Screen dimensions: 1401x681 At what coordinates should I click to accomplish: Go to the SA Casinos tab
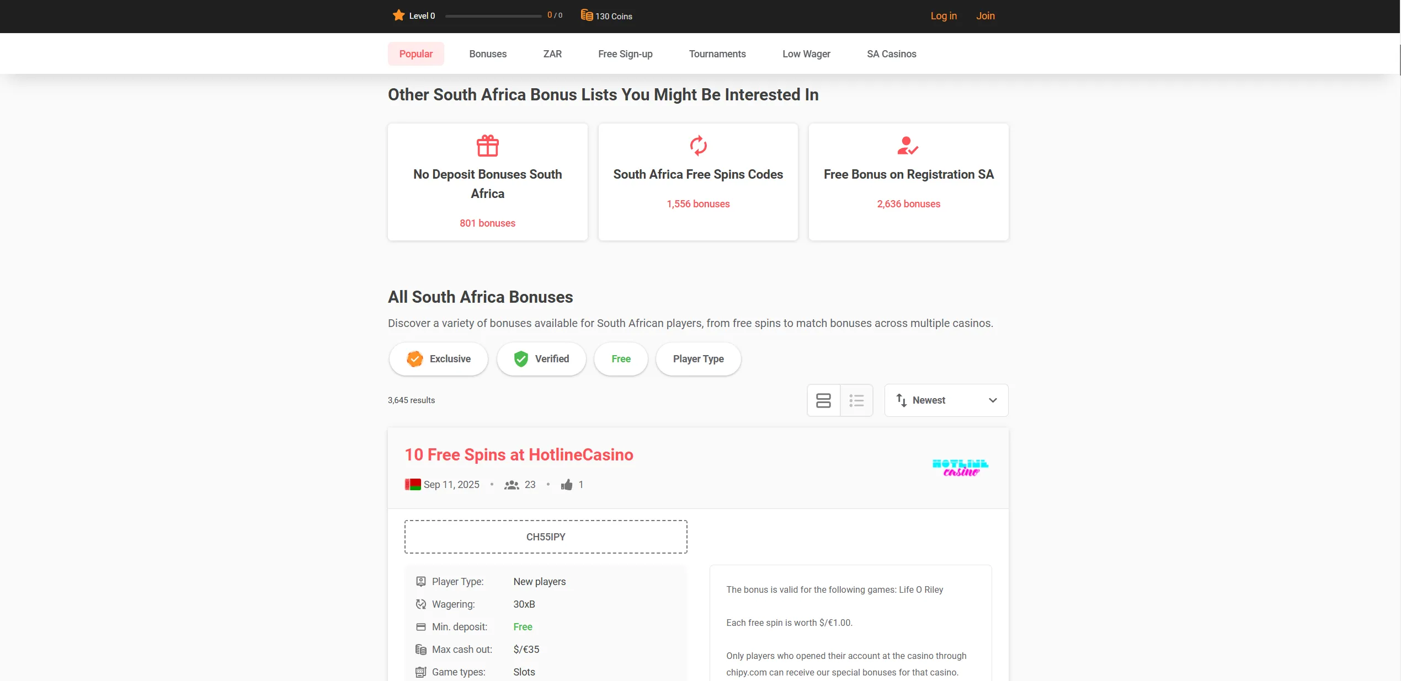891,54
